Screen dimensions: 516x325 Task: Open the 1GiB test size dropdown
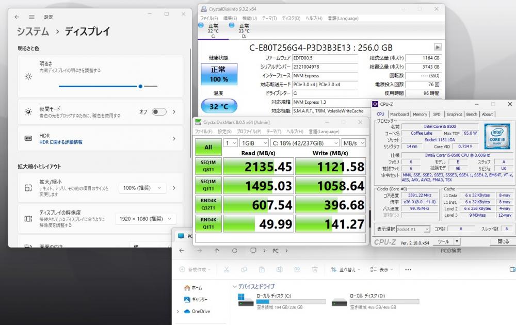[254, 143]
